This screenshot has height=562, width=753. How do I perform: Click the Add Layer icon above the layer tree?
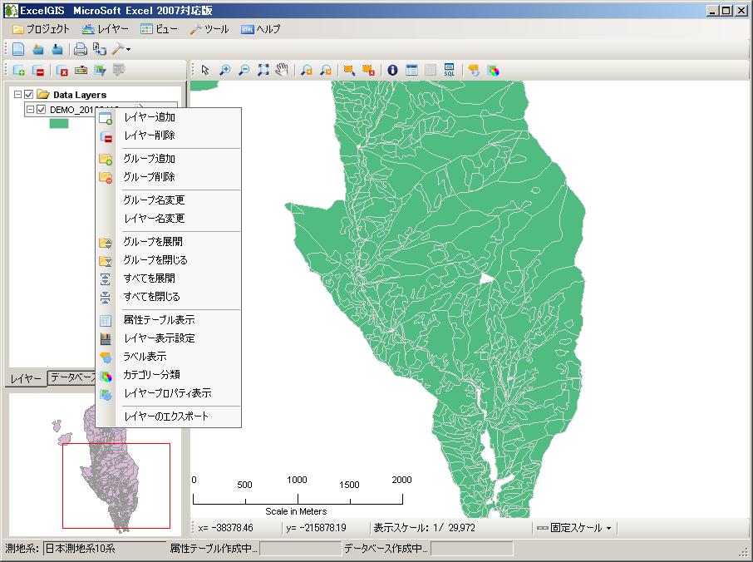coord(18,70)
